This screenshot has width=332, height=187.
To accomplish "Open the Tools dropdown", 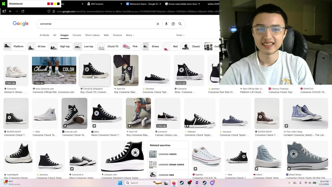I will [180, 35].
